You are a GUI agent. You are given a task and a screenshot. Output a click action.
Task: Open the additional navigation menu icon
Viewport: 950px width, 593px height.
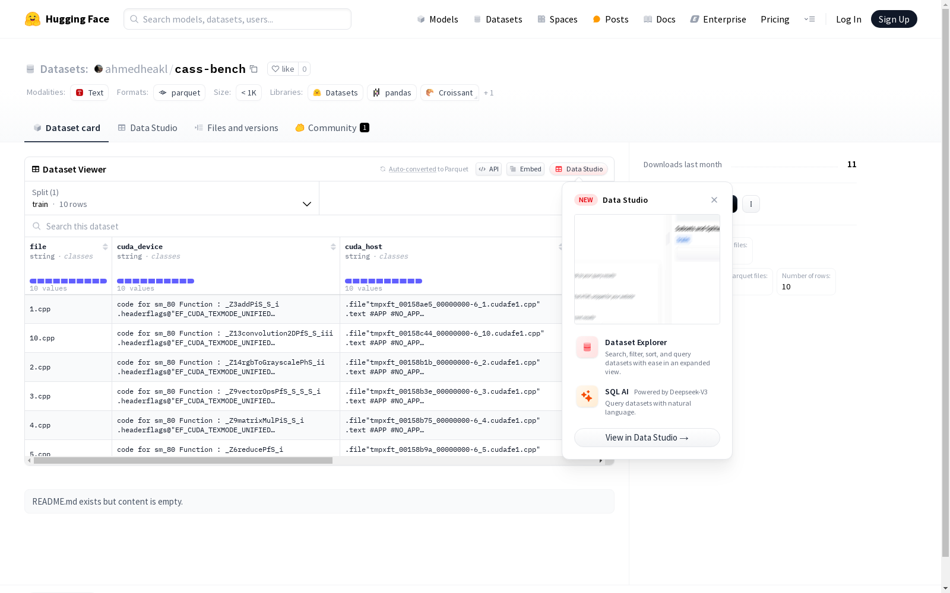click(x=809, y=19)
